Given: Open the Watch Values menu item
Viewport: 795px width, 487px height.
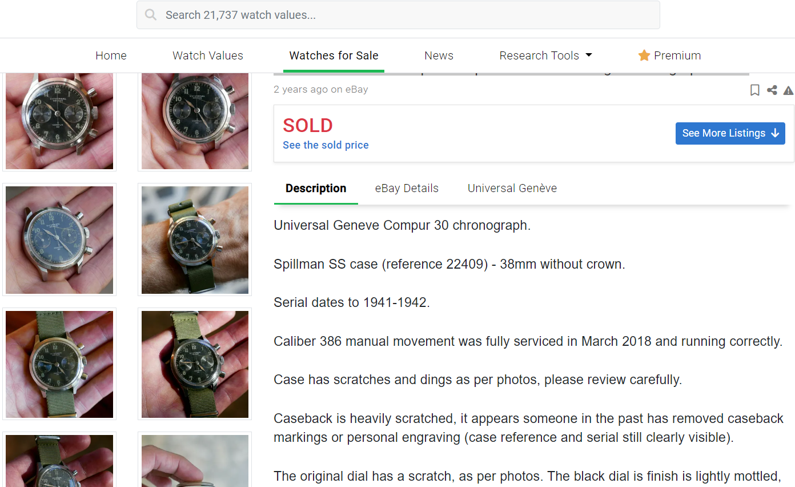Looking at the screenshot, I should (x=208, y=55).
